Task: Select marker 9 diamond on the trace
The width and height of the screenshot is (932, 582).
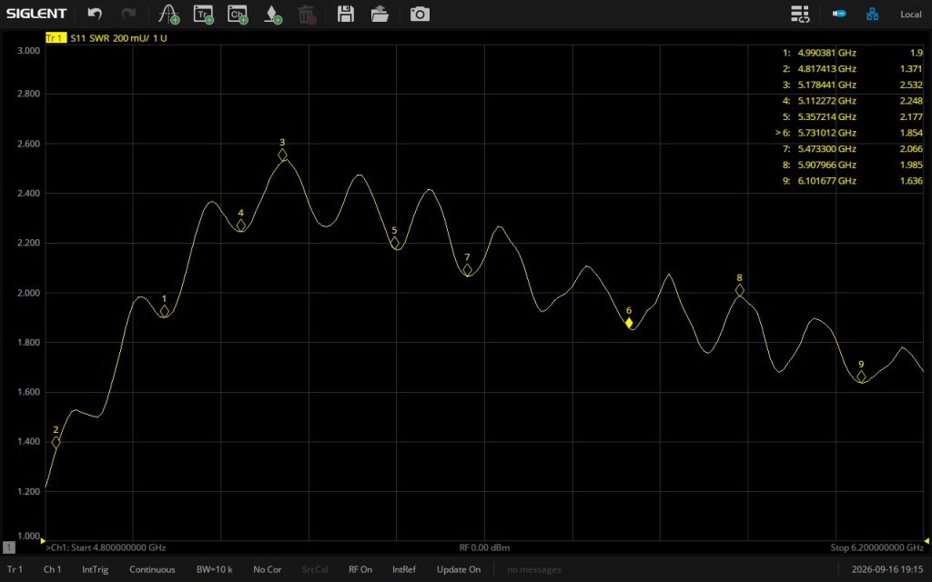Action: 861,376
